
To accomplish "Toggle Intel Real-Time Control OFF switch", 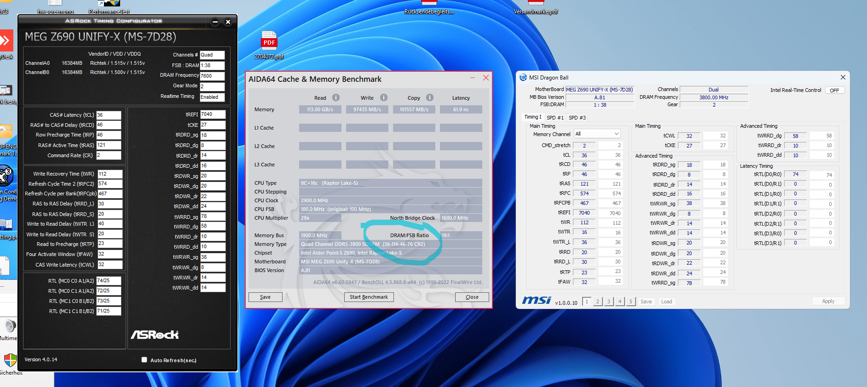I will coord(834,91).
